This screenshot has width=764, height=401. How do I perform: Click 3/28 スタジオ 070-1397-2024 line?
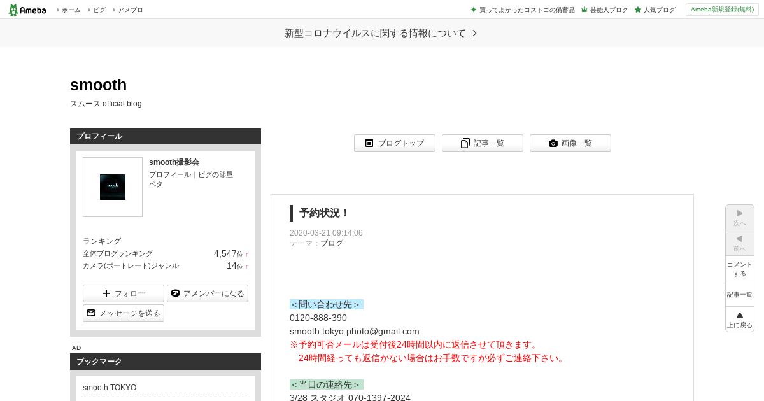pyautogui.click(x=350, y=398)
